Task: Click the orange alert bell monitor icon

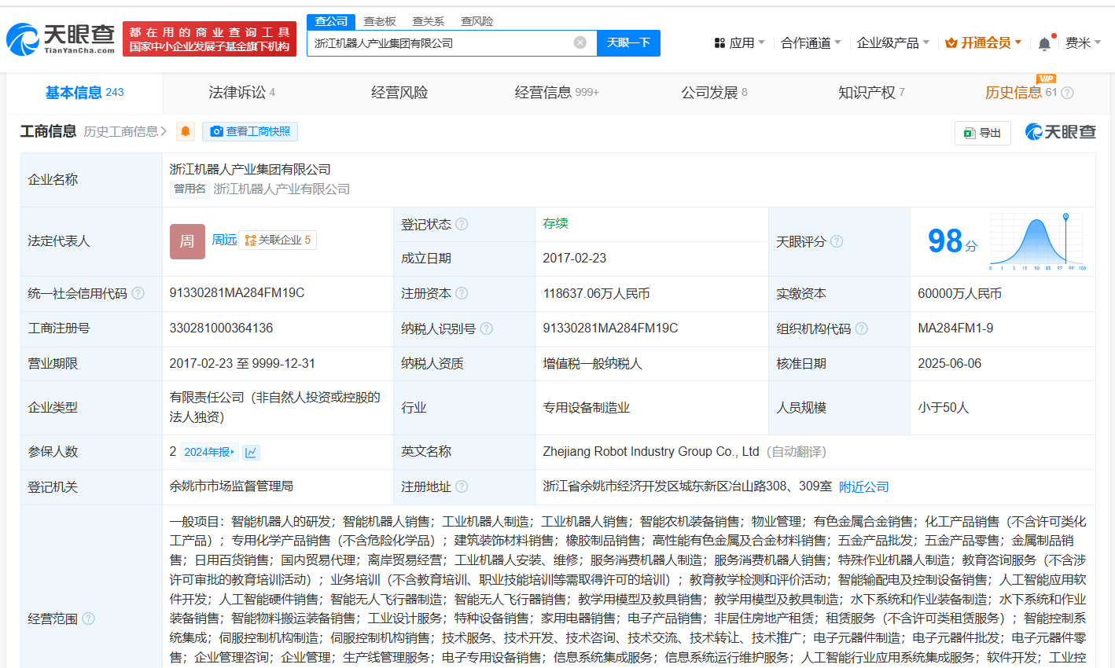Action: click(x=186, y=131)
